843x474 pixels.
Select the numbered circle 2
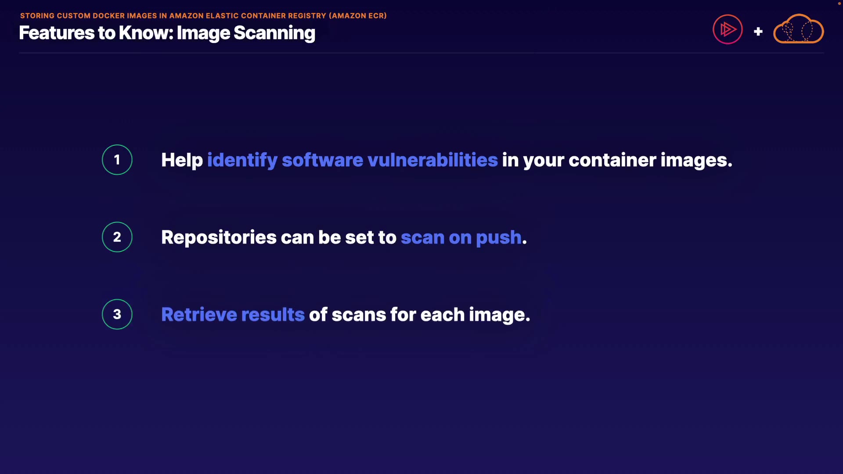(117, 237)
